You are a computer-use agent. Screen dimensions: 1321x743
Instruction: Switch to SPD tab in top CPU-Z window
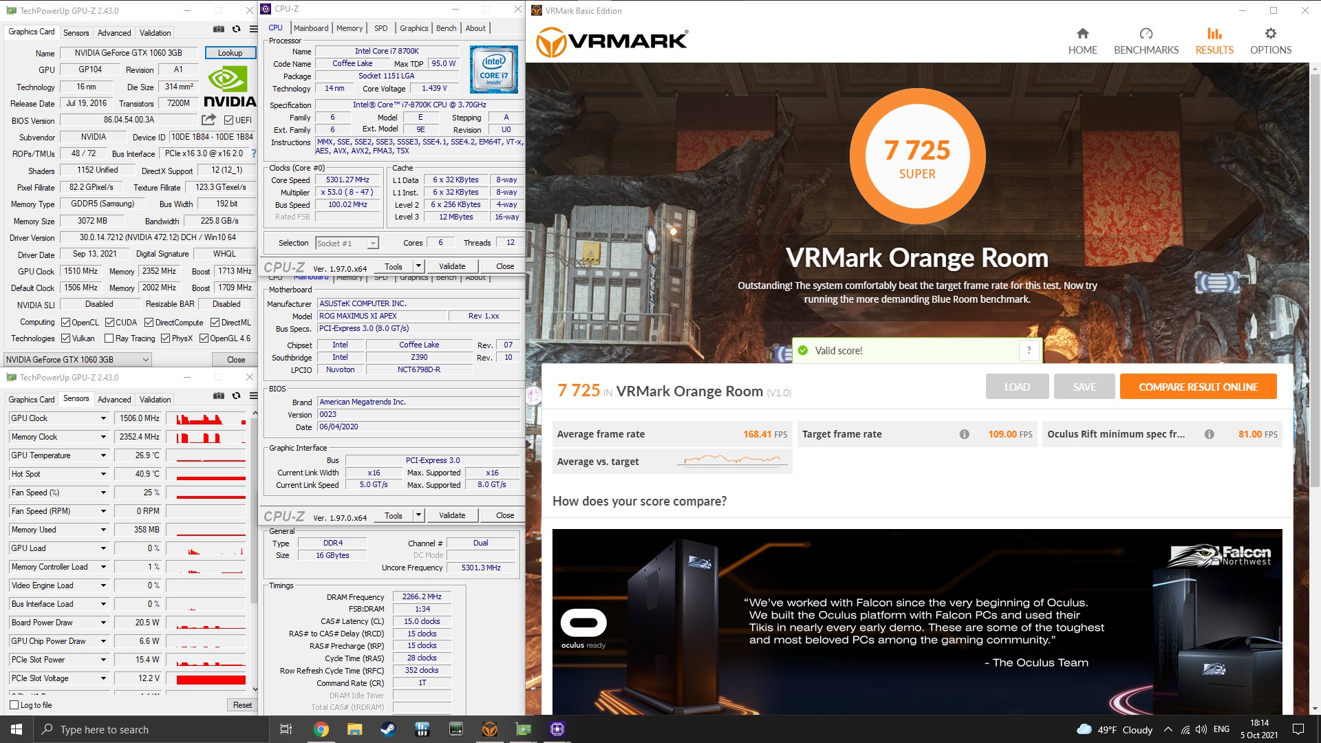pyautogui.click(x=380, y=28)
